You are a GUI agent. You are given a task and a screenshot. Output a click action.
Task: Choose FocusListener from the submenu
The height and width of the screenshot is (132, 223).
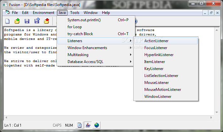[x=166, y=48]
